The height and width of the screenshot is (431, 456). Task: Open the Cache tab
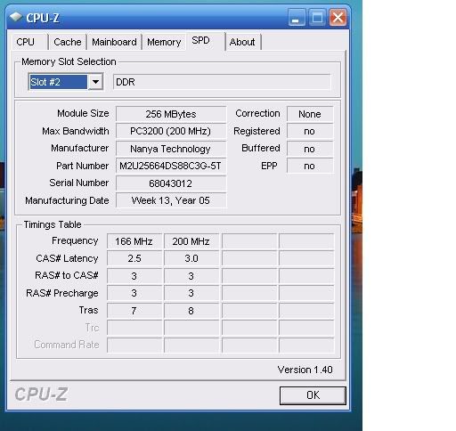pyautogui.click(x=68, y=42)
